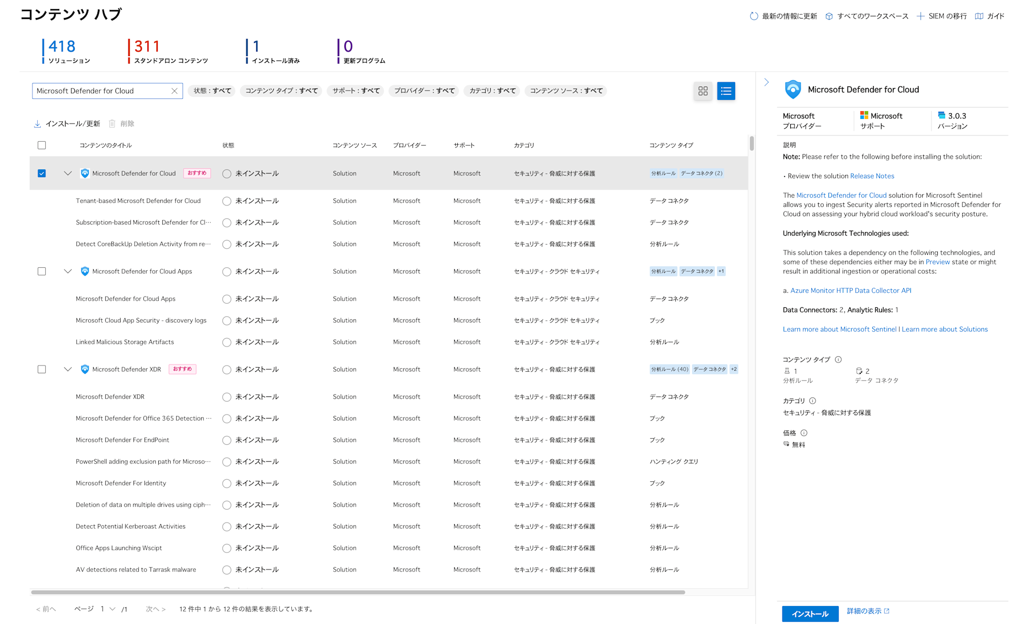Sort by コンテンツ タイプ column header

coord(671,145)
